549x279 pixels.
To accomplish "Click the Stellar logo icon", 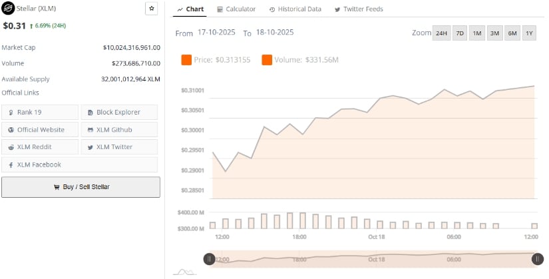I will [9, 9].
